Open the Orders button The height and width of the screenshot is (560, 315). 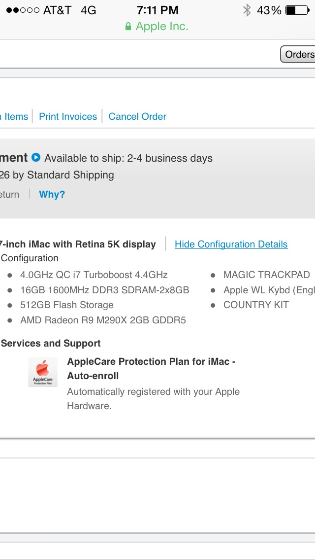tap(298, 54)
